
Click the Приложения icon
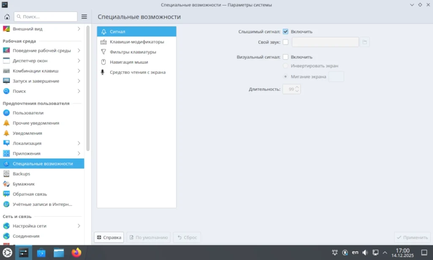pos(6,153)
